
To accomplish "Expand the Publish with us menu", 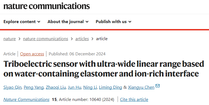I will coord(114,22).
